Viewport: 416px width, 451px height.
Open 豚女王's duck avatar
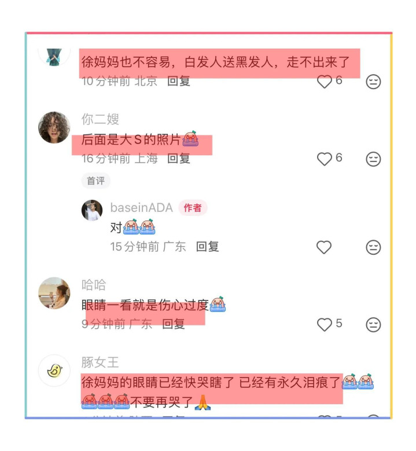[x=54, y=371]
